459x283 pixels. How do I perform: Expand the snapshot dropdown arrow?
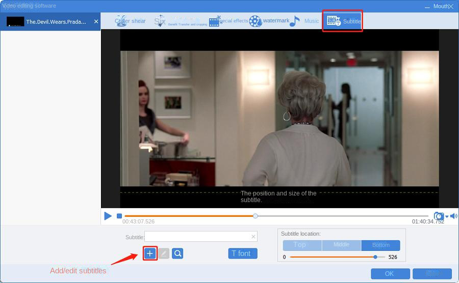coord(447,216)
